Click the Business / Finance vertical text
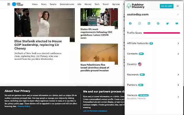The width and height of the screenshot is (184, 115). pyautogui.click(x=136, y=99)
